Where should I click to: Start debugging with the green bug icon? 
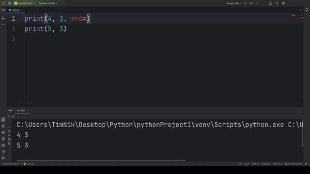(x=251, y=3)
